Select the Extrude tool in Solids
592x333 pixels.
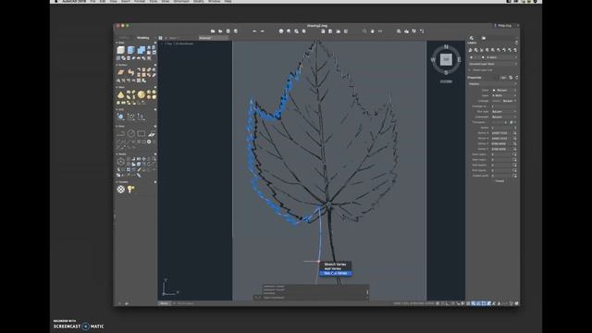coord(130,50)
